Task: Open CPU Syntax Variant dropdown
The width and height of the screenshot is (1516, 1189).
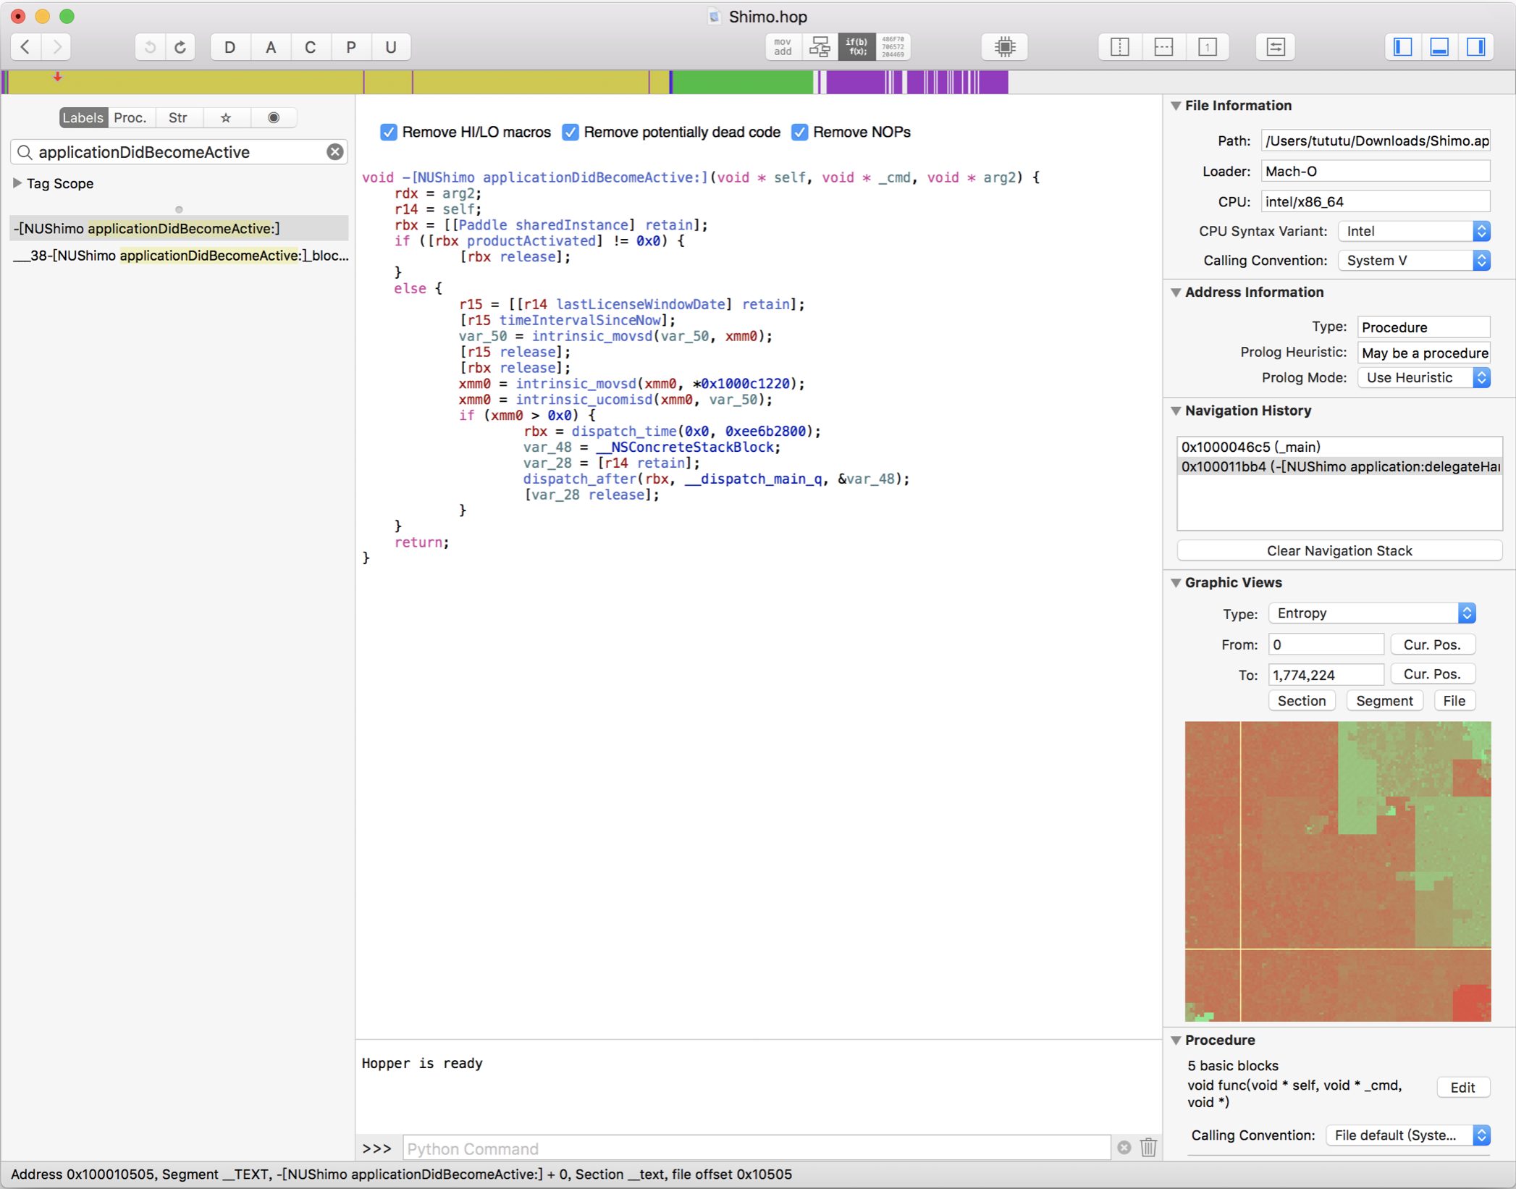Action: [1414, 231]
